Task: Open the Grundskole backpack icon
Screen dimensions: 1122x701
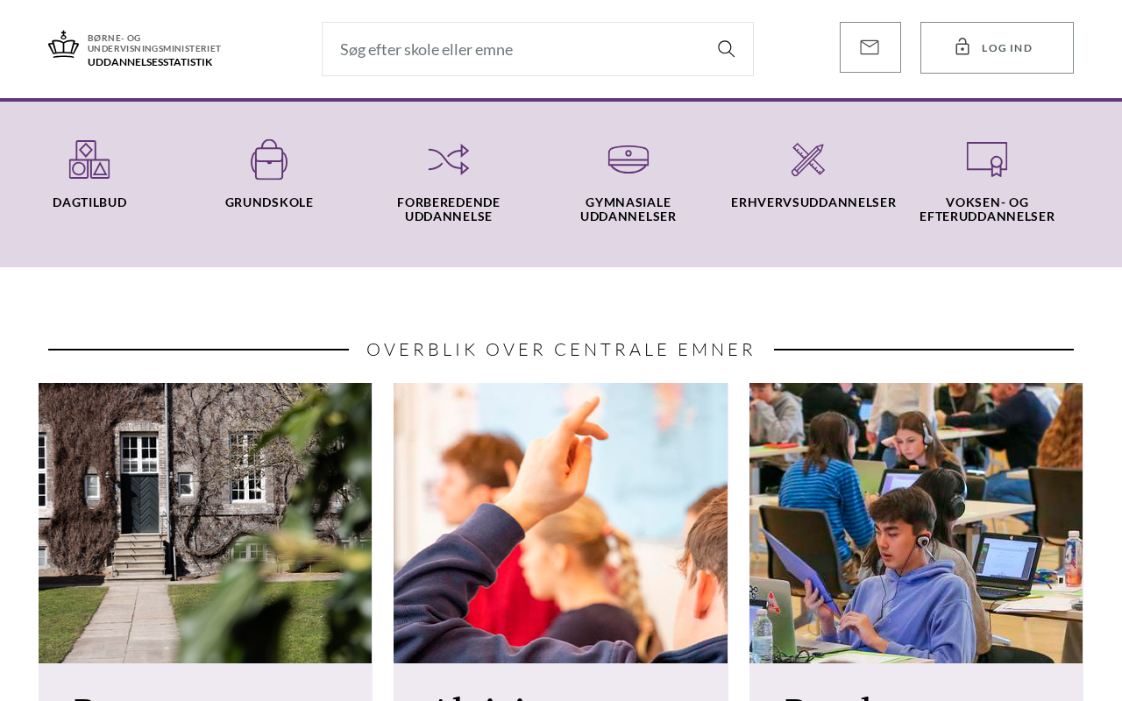Action: 269,159
